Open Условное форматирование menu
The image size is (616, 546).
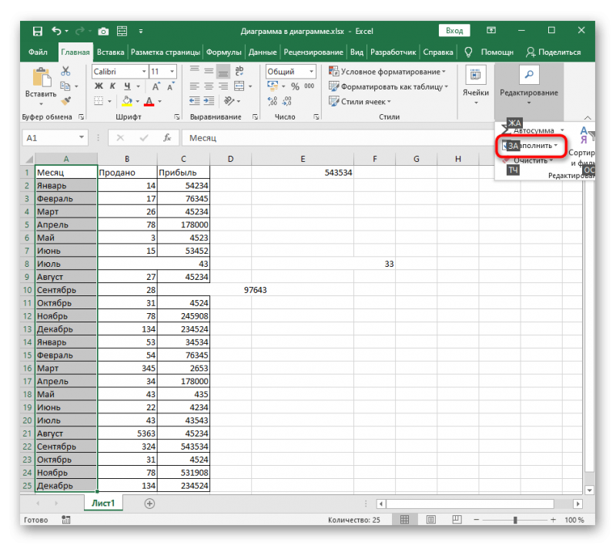click(387, 72)
